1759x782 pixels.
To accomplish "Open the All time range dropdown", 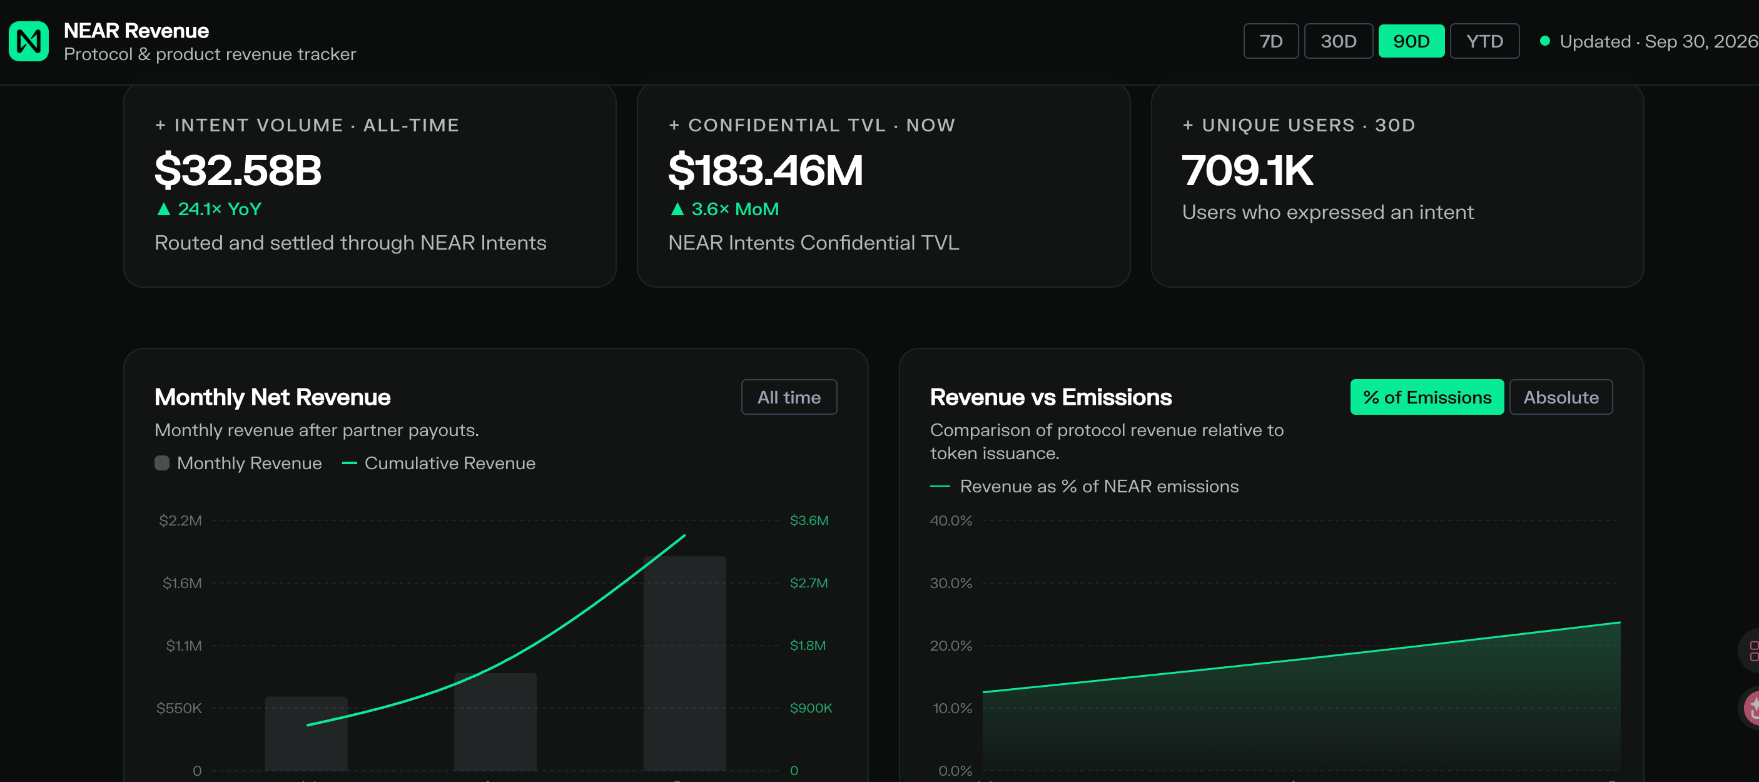I will pos(789,397).
